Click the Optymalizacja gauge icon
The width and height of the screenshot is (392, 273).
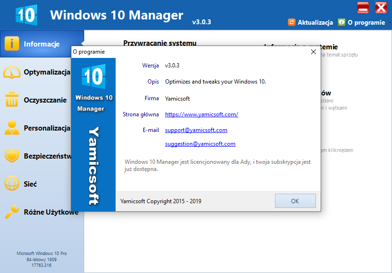click(12, 72)
